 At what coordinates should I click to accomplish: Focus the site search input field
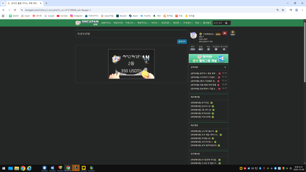(218, 23)
